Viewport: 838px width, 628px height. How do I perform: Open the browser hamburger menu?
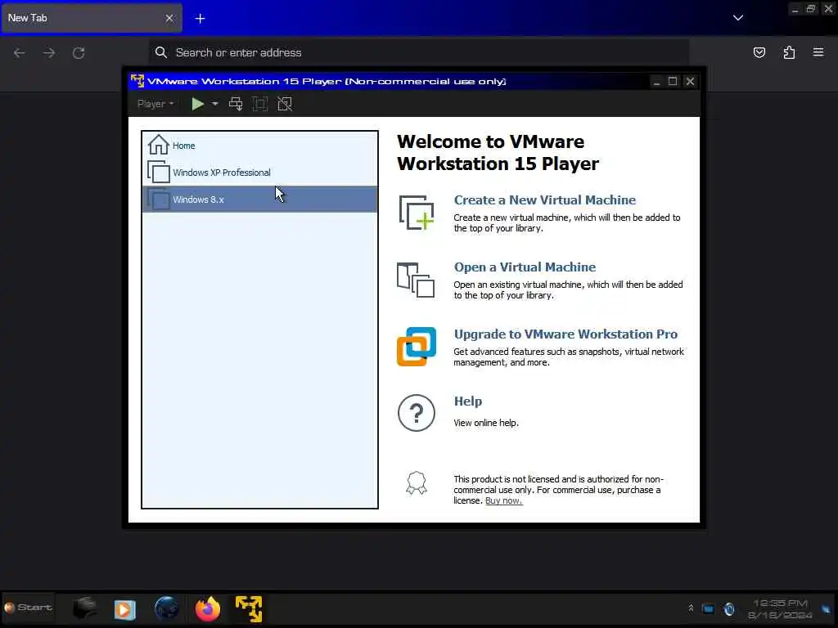(x=818, y=52)
